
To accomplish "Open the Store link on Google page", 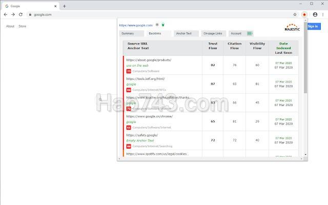I will (23, 26).
